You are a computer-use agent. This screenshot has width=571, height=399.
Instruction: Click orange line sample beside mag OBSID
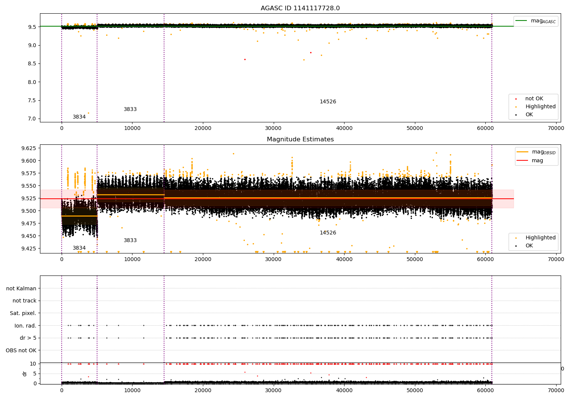tap(523, 152)
